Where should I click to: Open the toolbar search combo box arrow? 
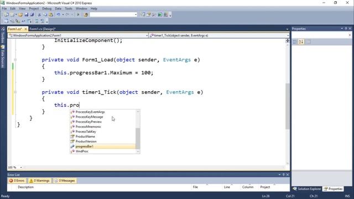136,15
